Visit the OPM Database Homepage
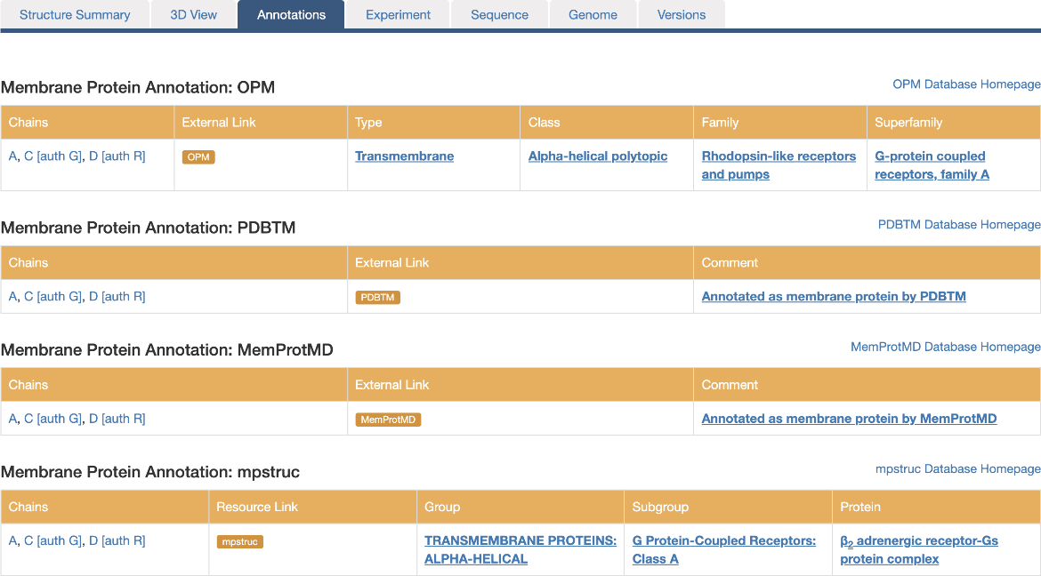The image size is (1041, 576). (966, 84)
